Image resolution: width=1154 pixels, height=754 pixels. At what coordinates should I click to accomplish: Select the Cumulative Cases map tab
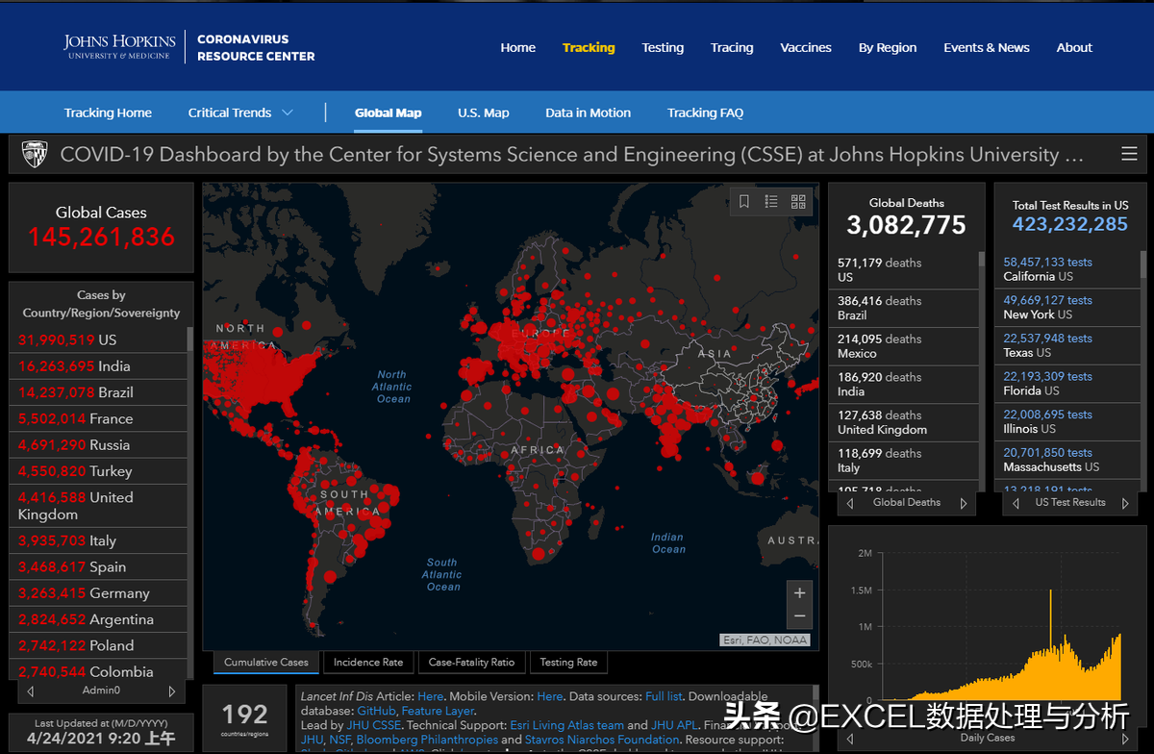point(266,662)
